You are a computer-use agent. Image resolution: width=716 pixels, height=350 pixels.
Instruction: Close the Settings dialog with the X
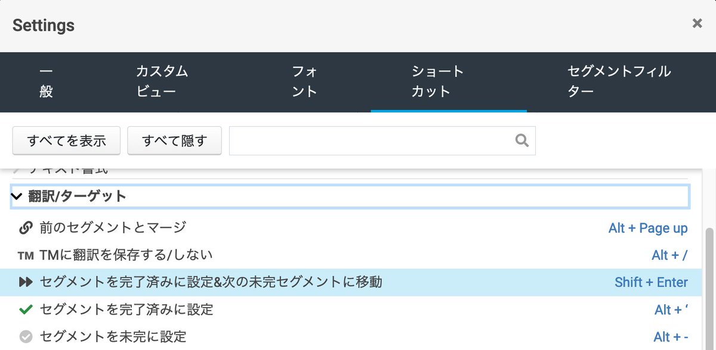click(697, 23)
